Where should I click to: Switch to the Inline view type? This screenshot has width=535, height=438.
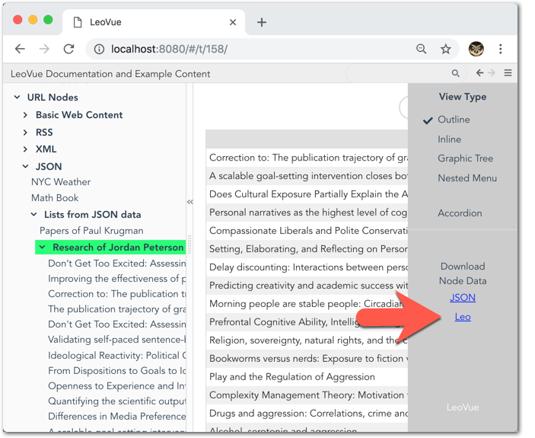(x=449, y=139)
